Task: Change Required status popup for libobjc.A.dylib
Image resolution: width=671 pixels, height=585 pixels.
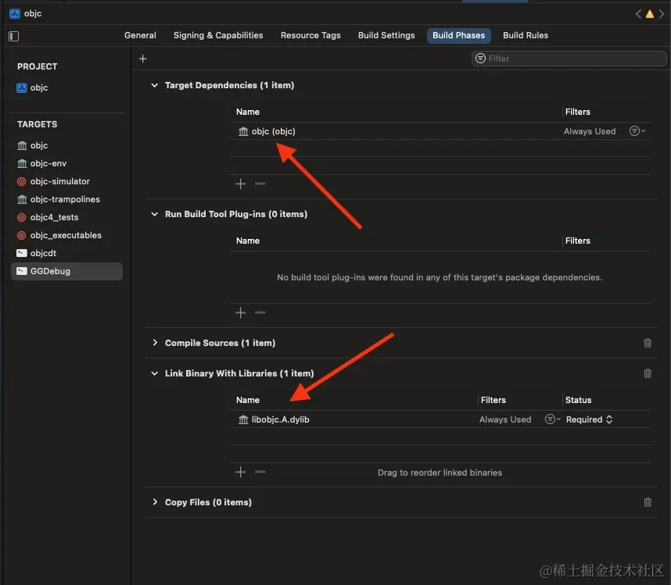Action: [589, 420]
